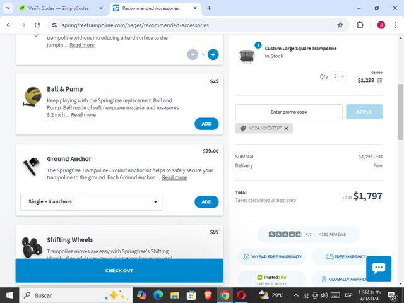Click the Buscar taskbar search box

click(76, 295)
